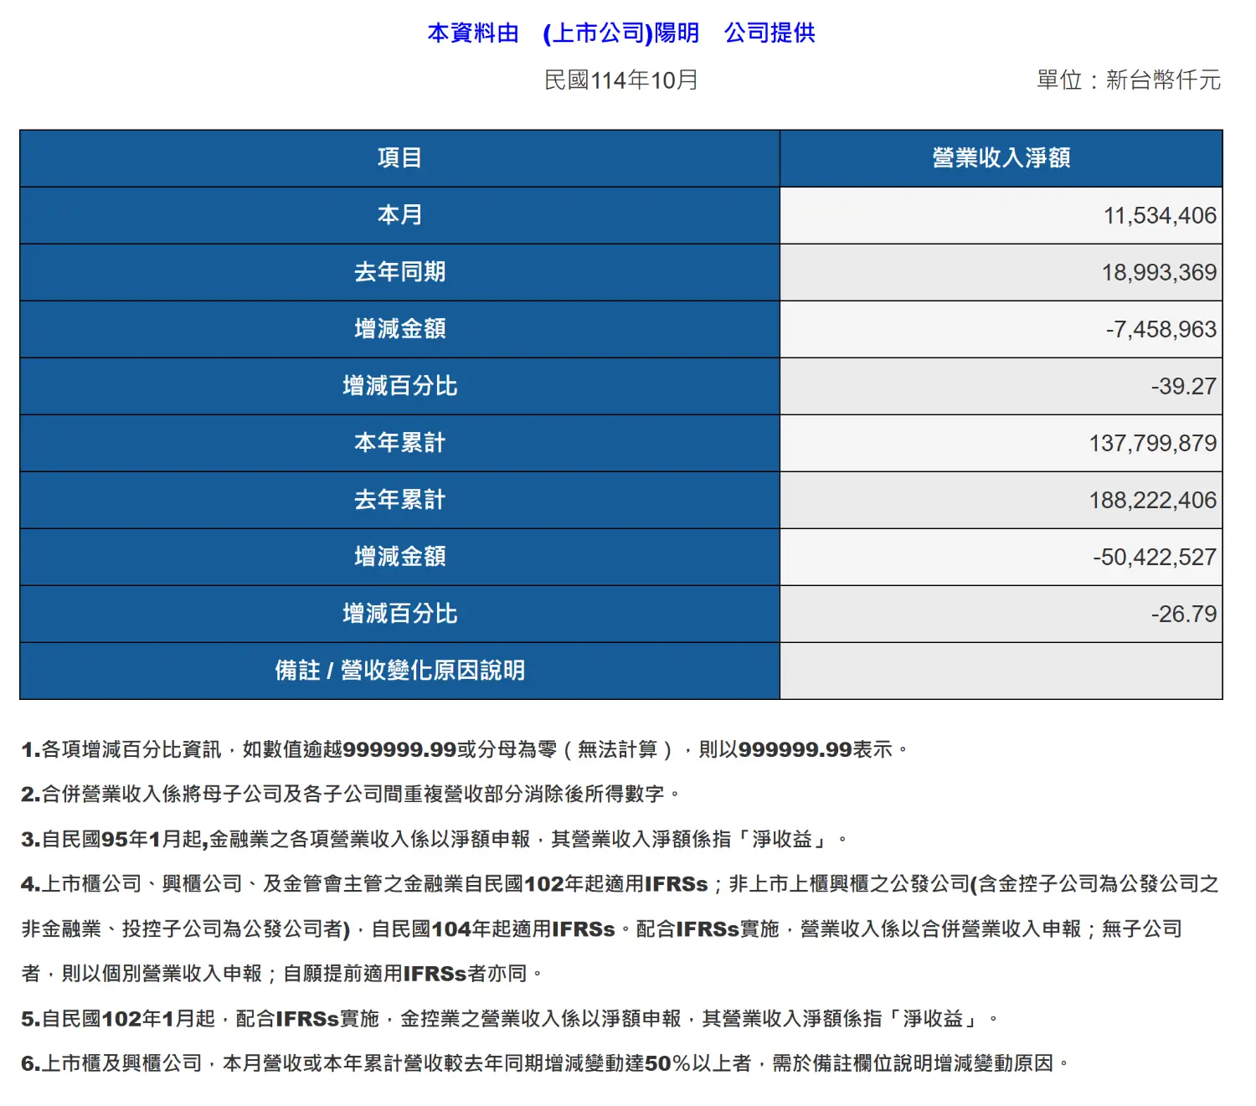1256x1106 pixels.
Task: Click footnote 2 about 合併營業收入
Action: click(350, 794)
